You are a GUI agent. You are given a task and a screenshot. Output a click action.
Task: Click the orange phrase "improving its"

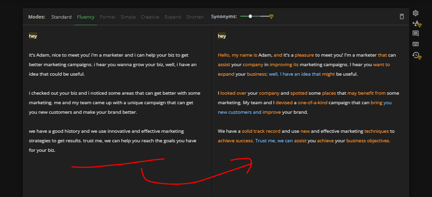284,65
